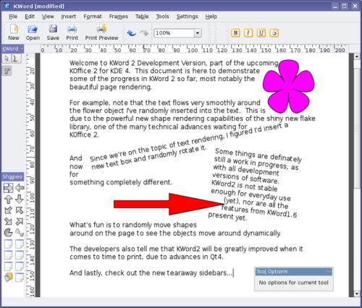362x308 pixels.
Task: Select the up-right diagonal arrow shape
Action: (x=20, y=221)
